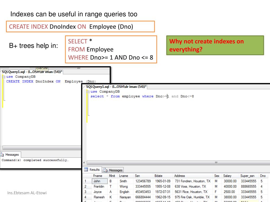Click the Lname cell "Wong"
The width and height of the screenshot is (270, 202).
(x=126, y=186)
